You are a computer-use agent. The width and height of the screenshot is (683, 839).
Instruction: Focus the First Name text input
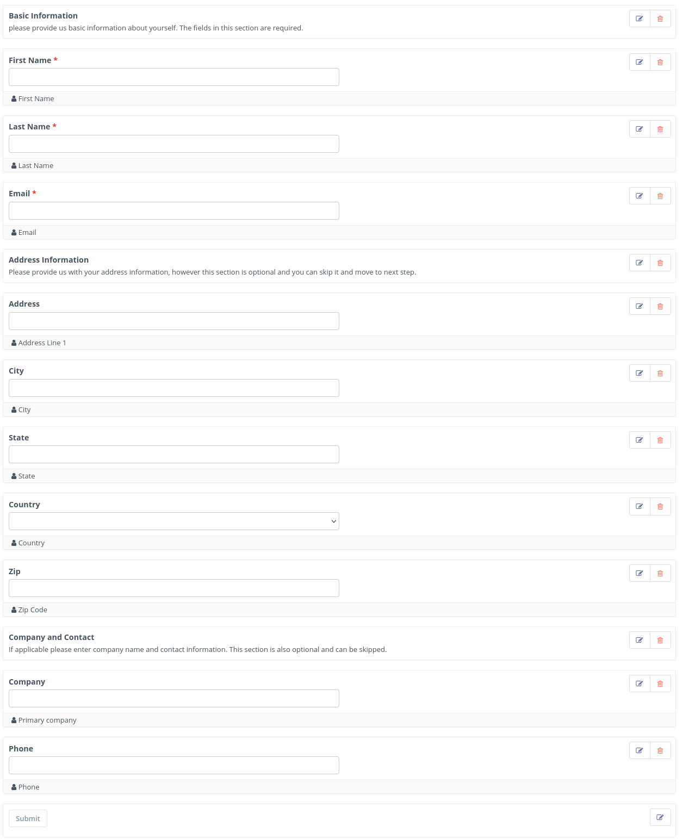point(174,77)
